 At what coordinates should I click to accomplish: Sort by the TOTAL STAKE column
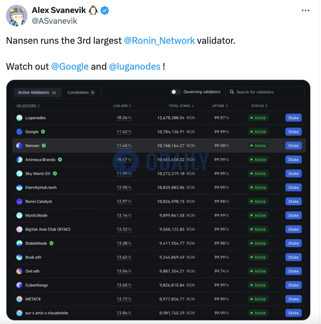[x=181, y=106]
